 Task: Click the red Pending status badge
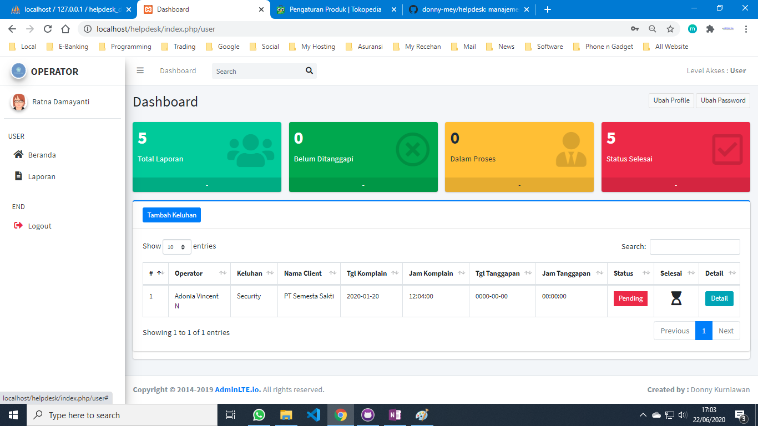click(x=630, y=298)
